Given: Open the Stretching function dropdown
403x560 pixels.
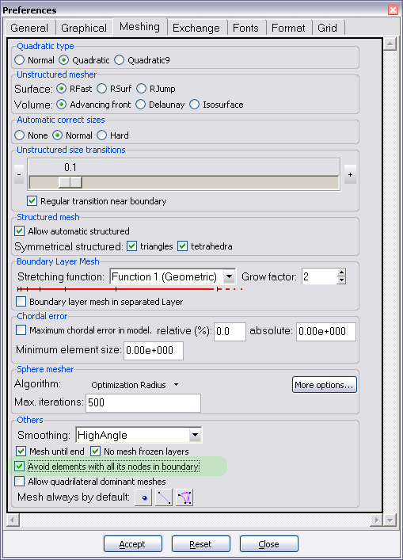Looking at the screenshot, I should (230, 276).
